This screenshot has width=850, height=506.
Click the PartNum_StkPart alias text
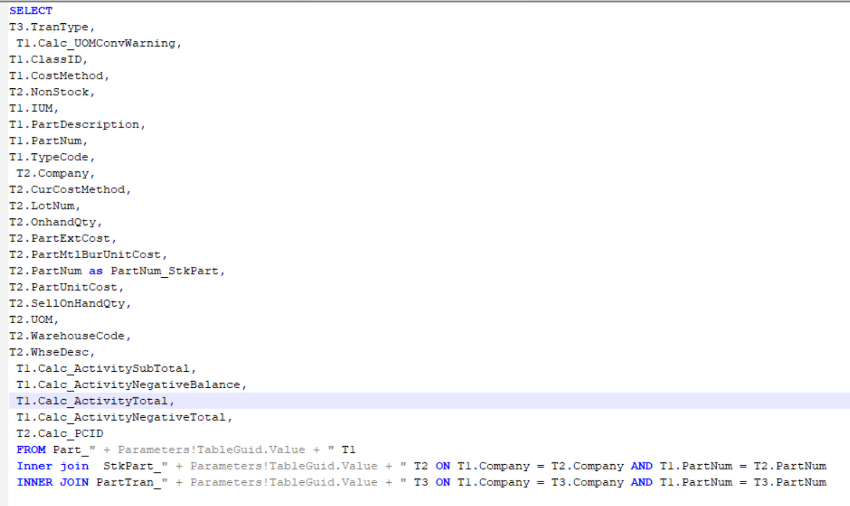click(165, 271)
